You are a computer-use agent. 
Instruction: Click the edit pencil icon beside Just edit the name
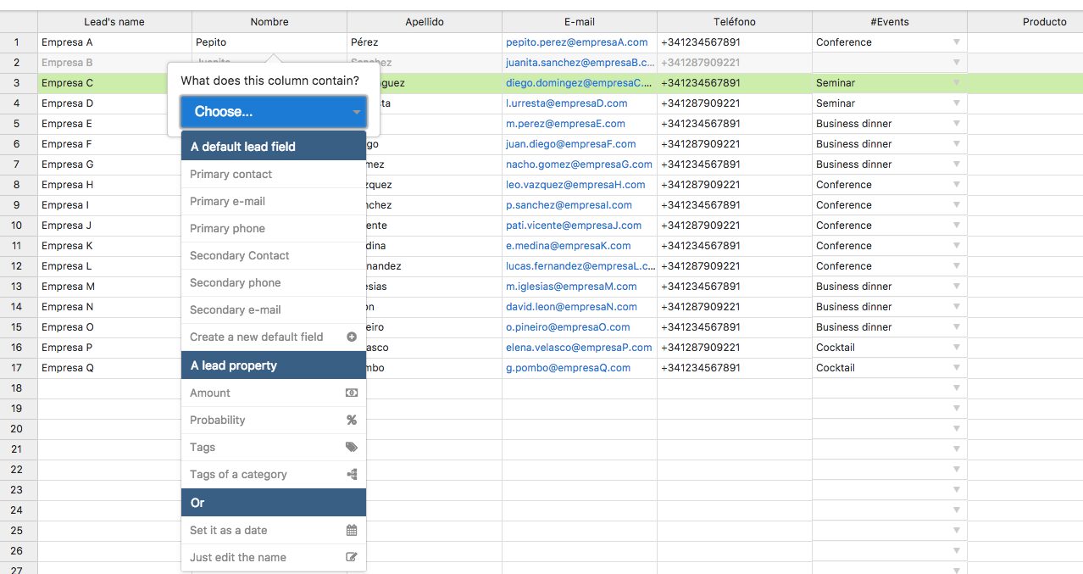[x=352, y=557]
